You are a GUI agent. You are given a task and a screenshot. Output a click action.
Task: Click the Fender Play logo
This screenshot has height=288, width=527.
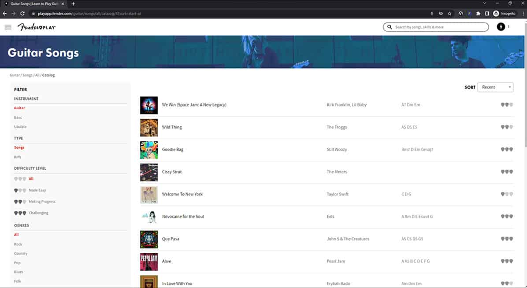[x=37, y=27]
